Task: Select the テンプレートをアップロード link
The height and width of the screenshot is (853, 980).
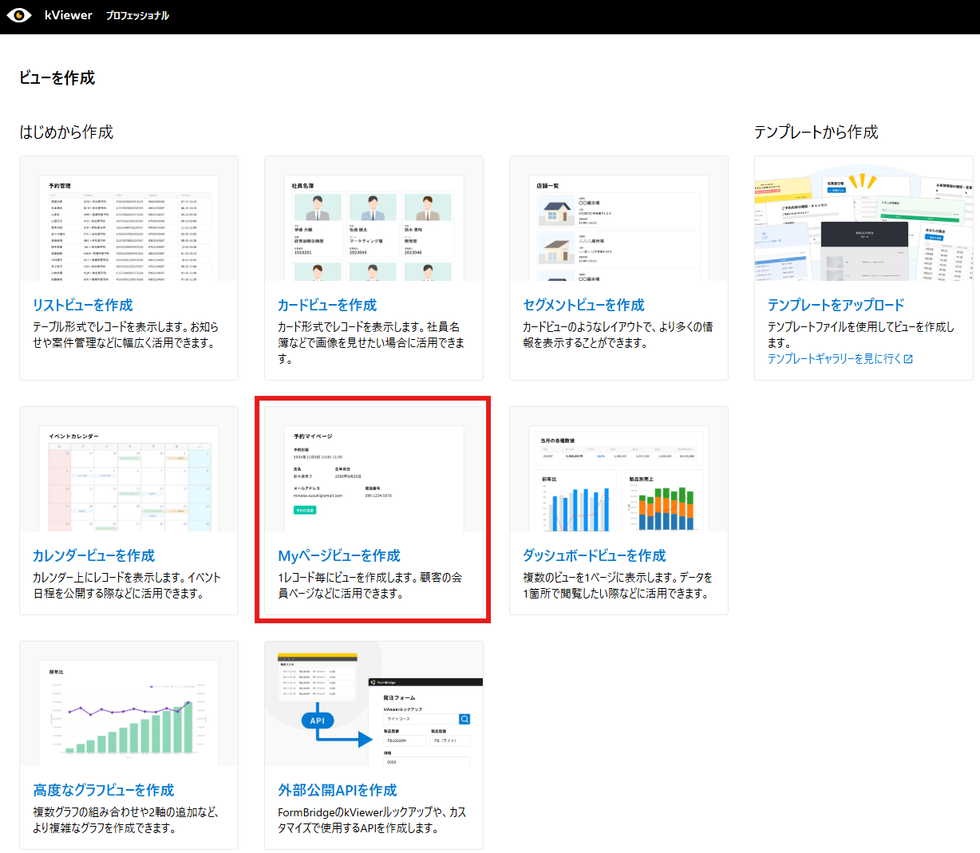Action: 836,305
